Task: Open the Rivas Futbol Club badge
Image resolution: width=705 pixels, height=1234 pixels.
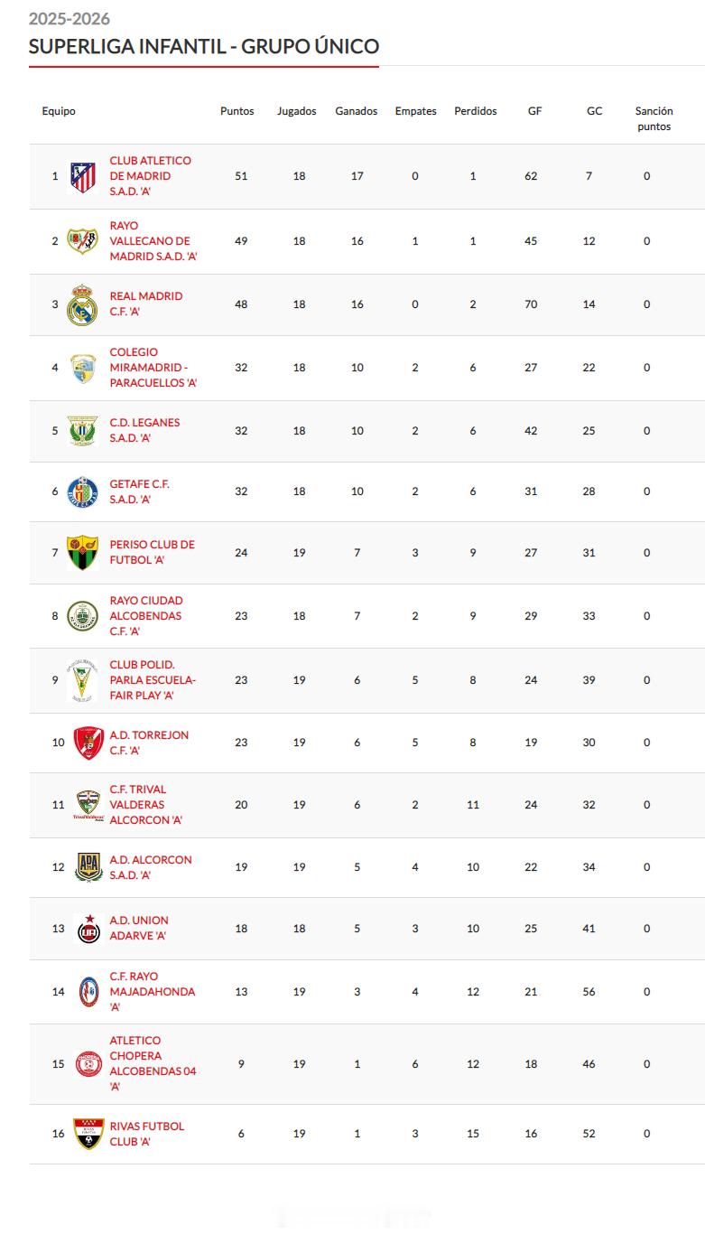Action: coord(88,1134)
